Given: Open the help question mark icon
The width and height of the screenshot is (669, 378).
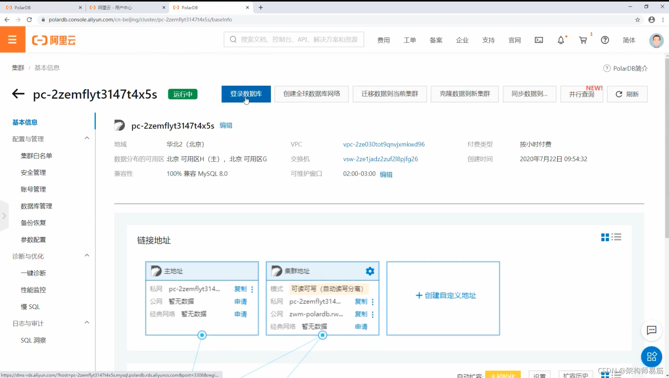Looking at the screenshot, I should [605, 40].
